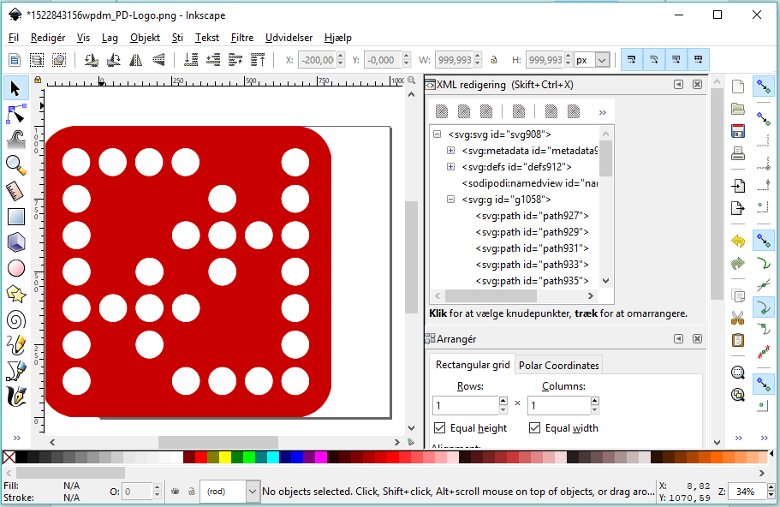Image resolution: width=780 pixels, height=507 pixels.
Task: Toggle the current layer lock in status bar
Action: [x=192, y=492]
